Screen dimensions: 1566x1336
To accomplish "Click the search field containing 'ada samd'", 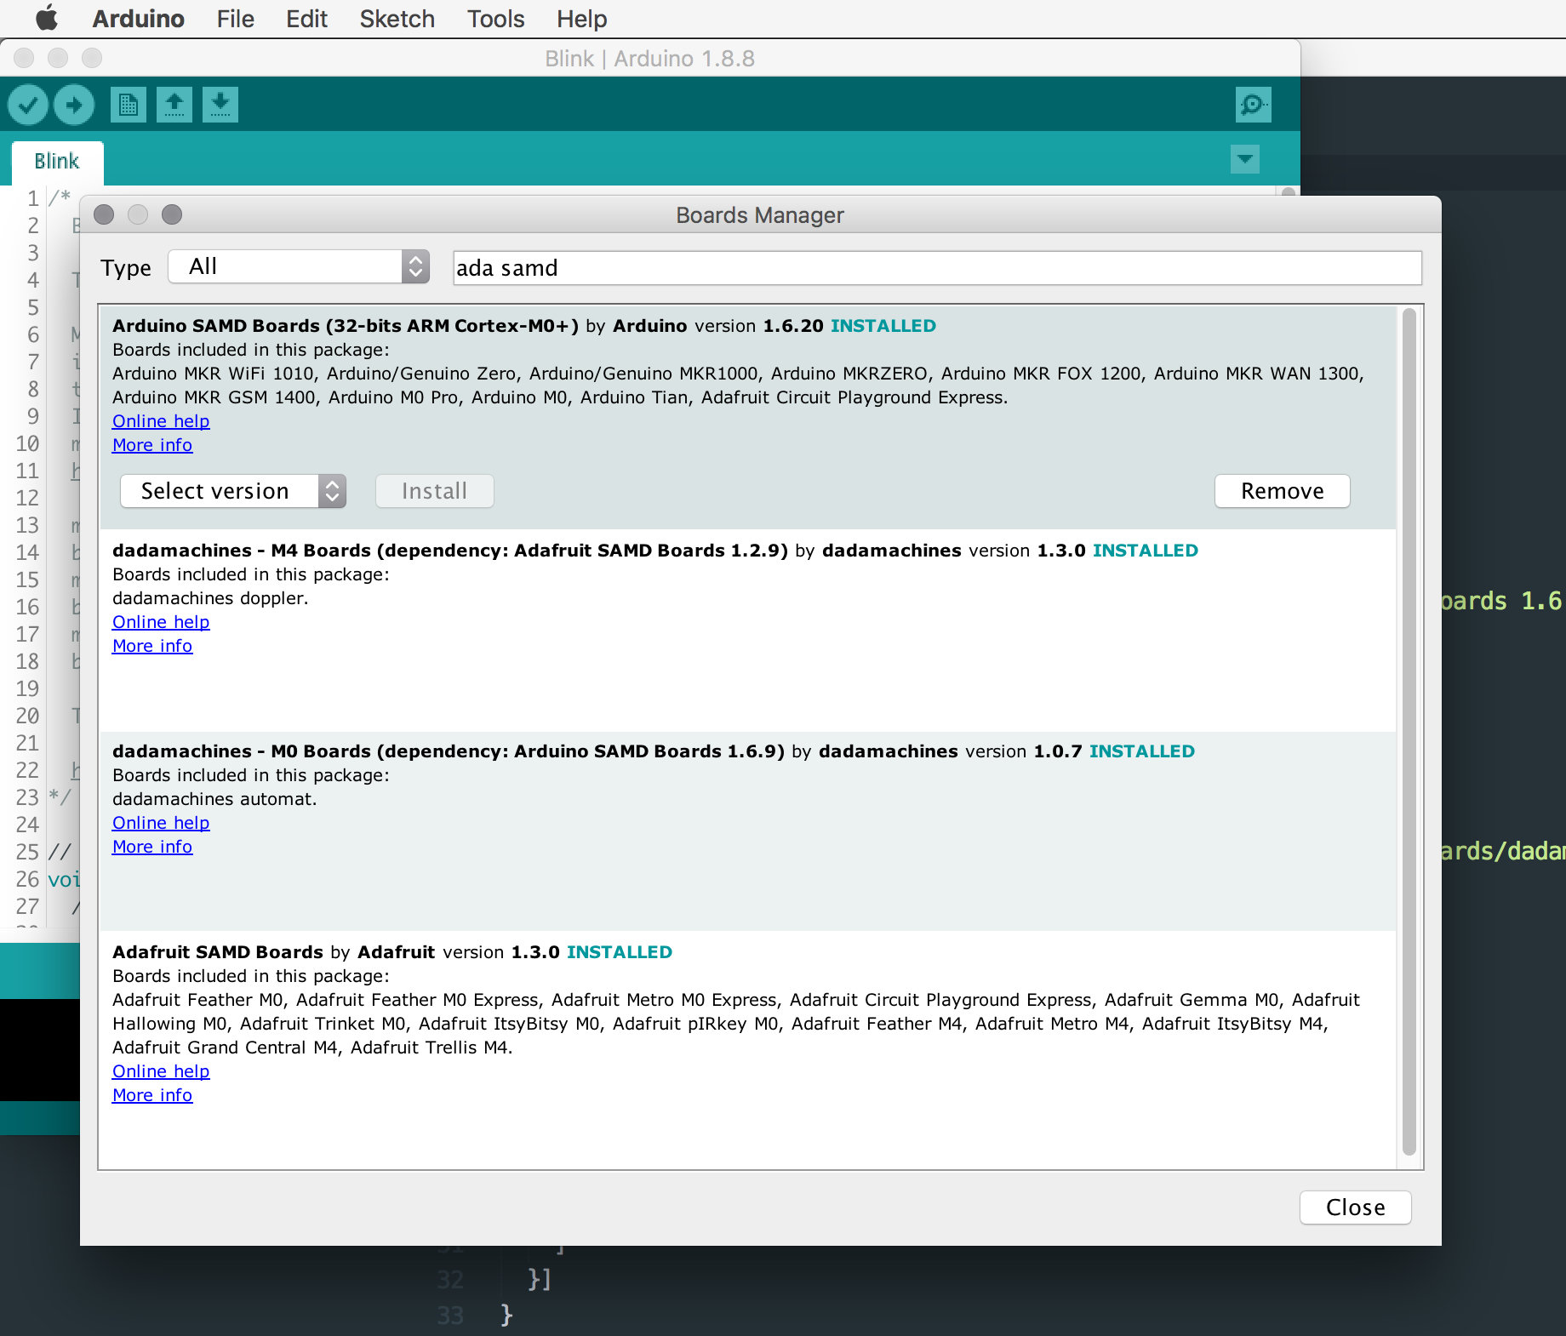I will point(937,268).
